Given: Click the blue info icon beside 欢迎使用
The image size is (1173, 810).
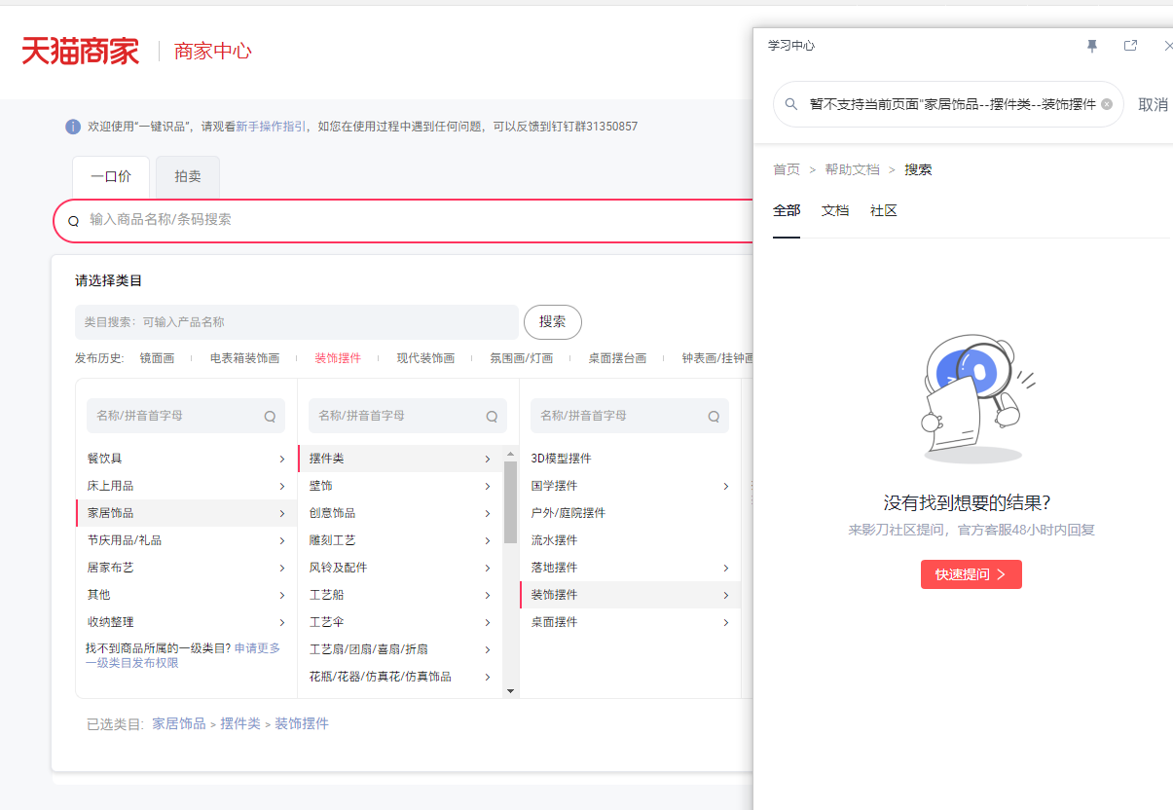Looking at the screenshot, I should pyautogui.click(x=73, y=127).
